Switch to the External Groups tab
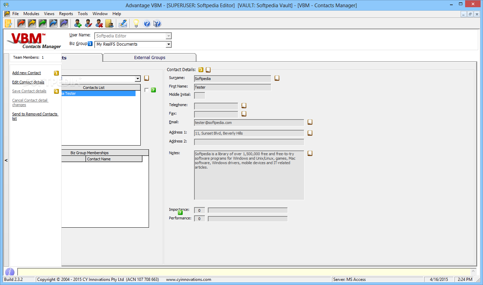 (150, 57)
